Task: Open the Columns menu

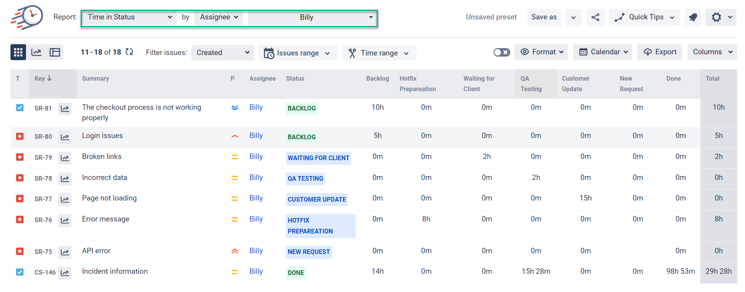Action: 712,52
